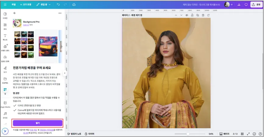Click the purple 열기 (Open) button

pyautogui.click(x=37, y=123)
